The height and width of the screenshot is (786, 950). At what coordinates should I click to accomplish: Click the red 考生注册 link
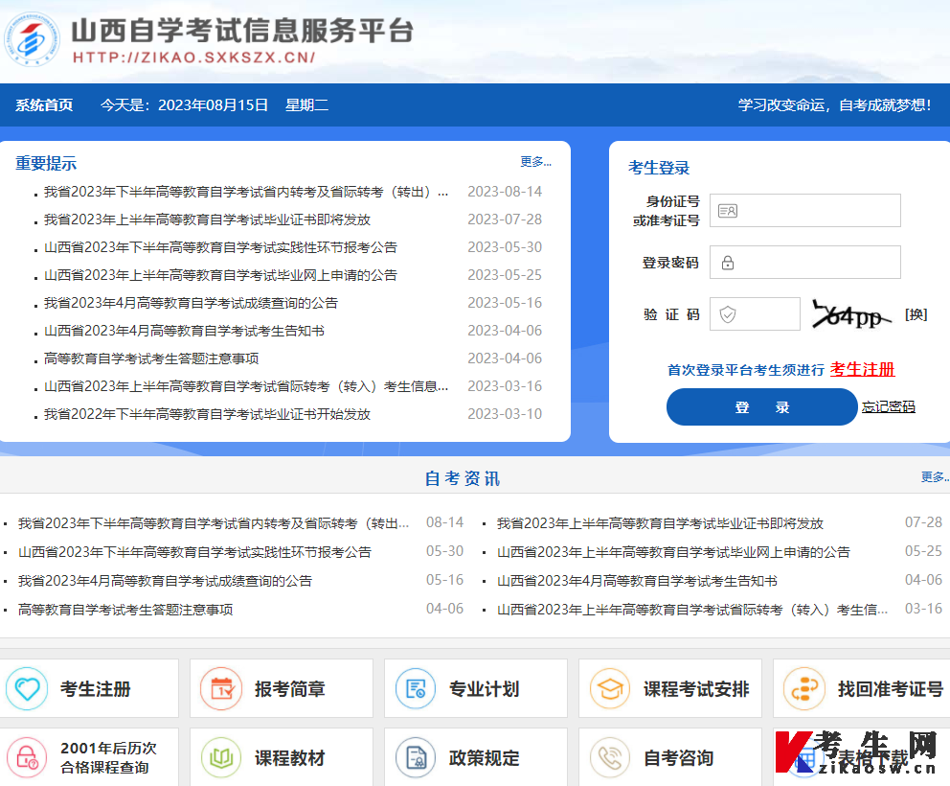(x=862, y=369)
